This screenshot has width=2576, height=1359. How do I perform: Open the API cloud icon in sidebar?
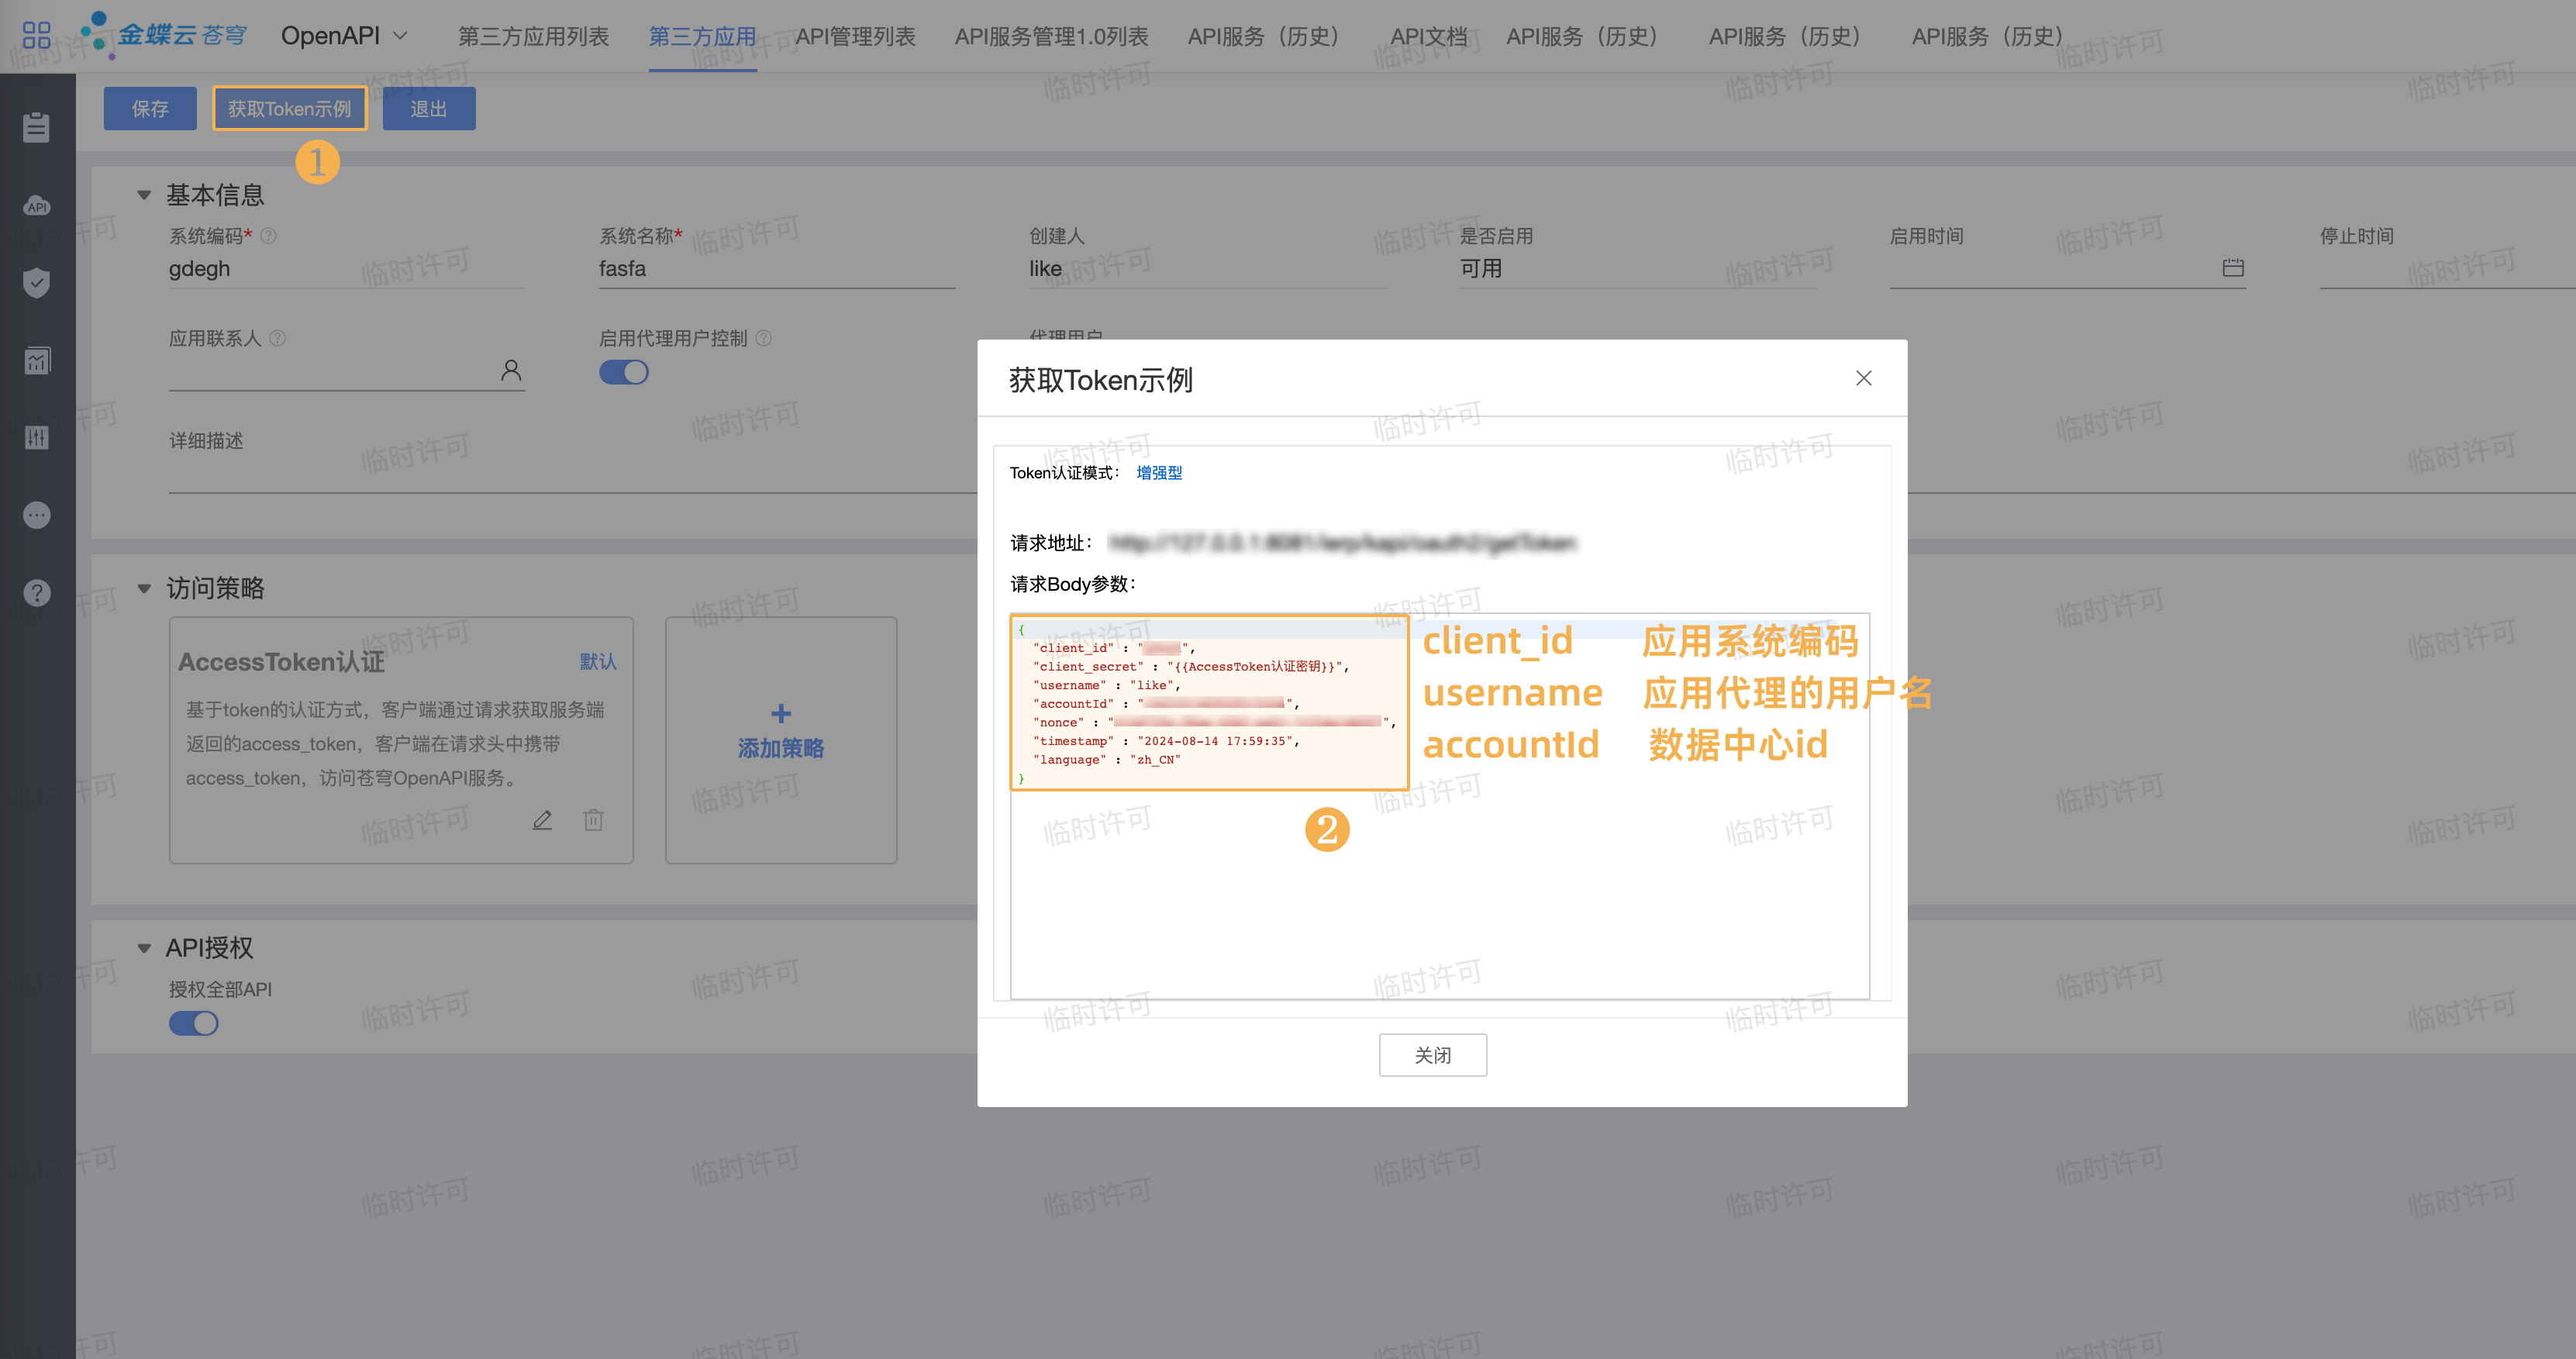36,206
